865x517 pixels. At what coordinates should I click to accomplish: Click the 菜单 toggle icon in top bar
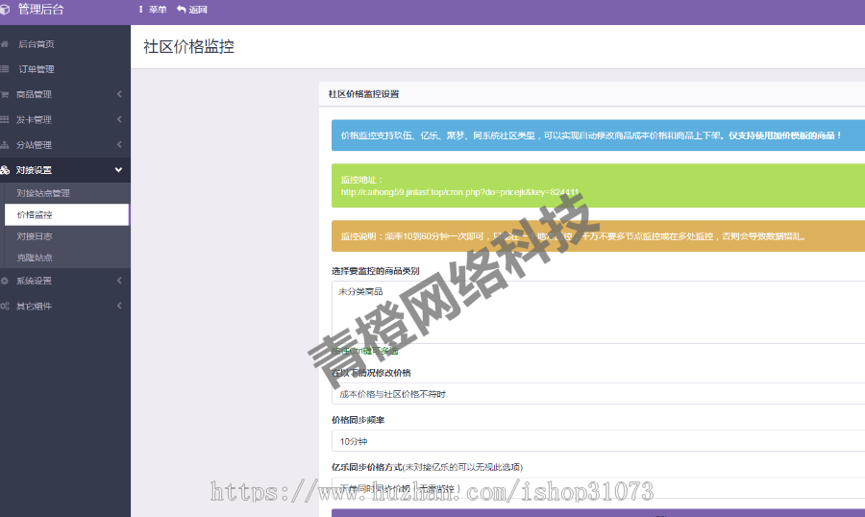[x=142, y=10]
